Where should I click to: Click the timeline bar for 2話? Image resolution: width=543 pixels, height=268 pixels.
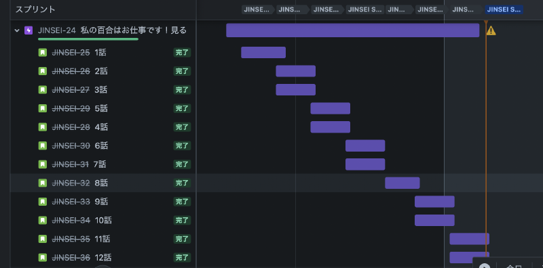click(x=295, y=71)
